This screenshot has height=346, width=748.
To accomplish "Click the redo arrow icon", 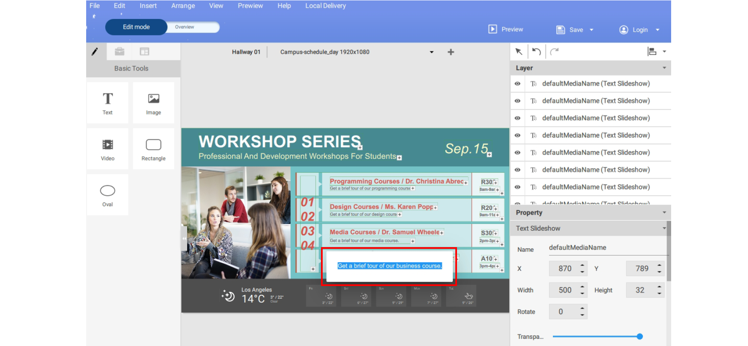I will [x=554, y=52].
